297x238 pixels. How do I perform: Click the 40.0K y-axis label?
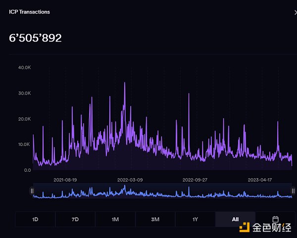(x=24, y=67)
